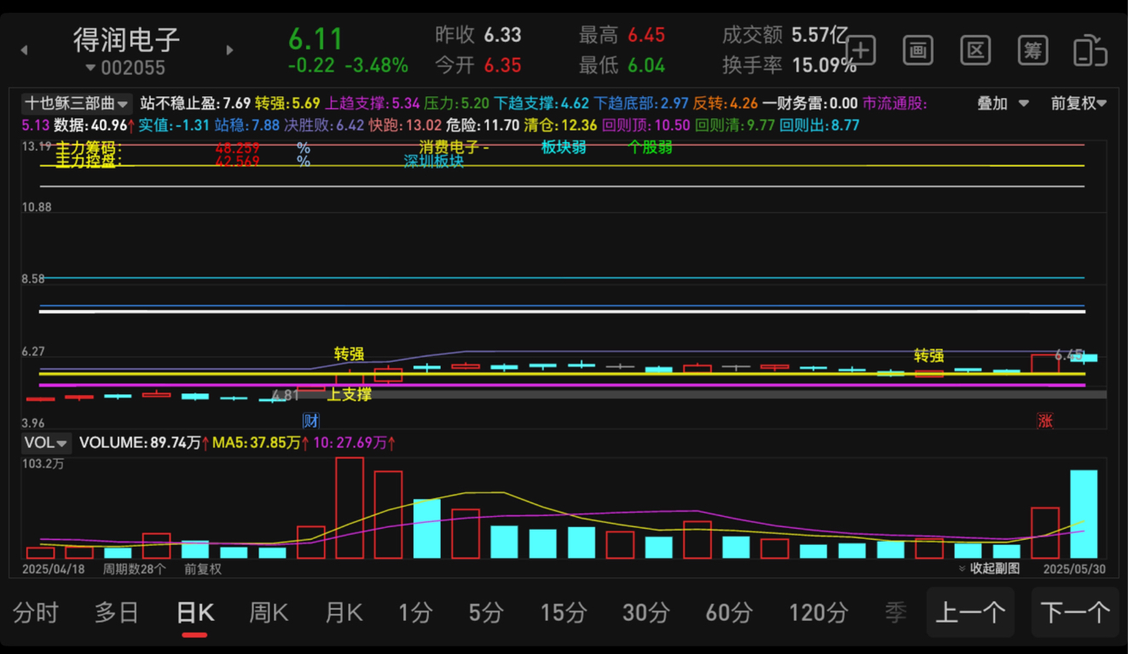Switch to 30分 period tab
Image resolution: width=1128 pixels, height=654 pixels.
(646, 612)
